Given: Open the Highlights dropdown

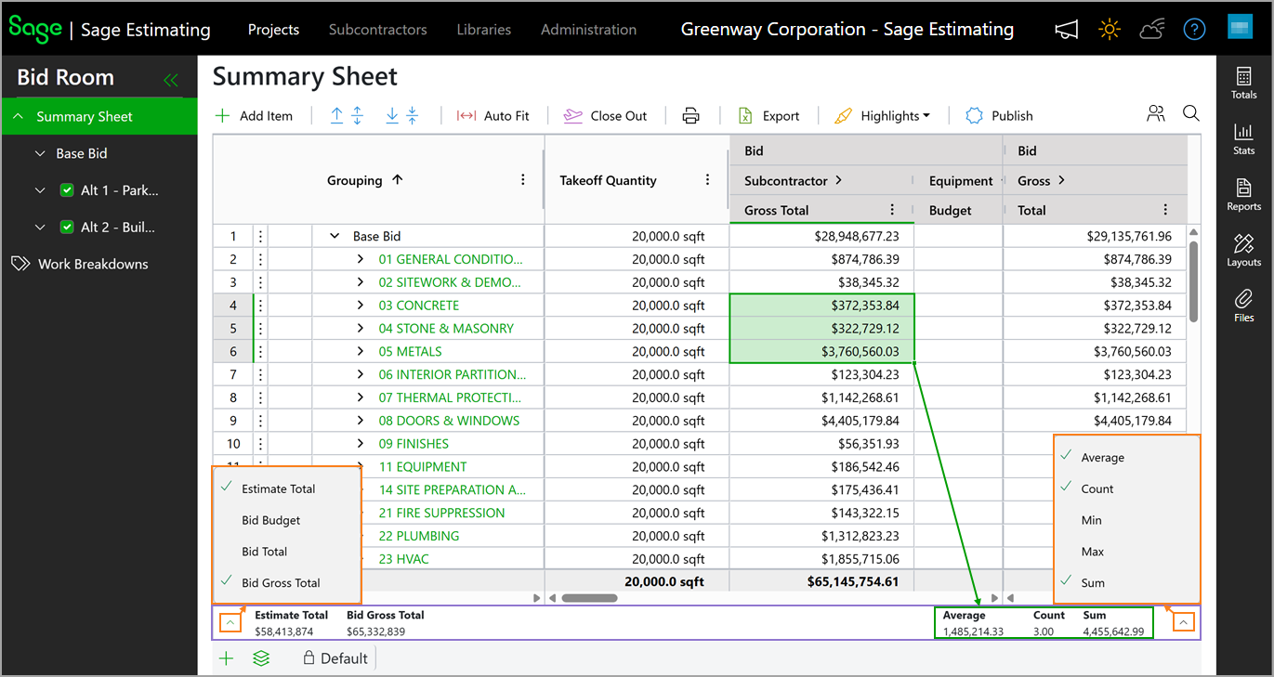Looking at the screenshot, I should pos(882,116).
